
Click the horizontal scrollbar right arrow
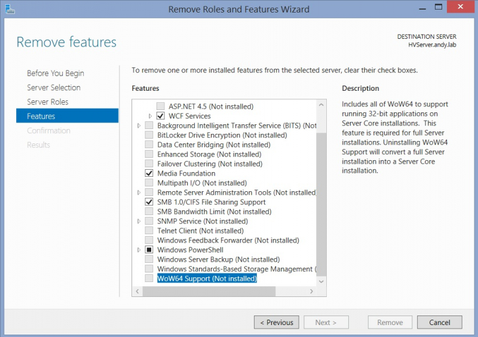311,291
